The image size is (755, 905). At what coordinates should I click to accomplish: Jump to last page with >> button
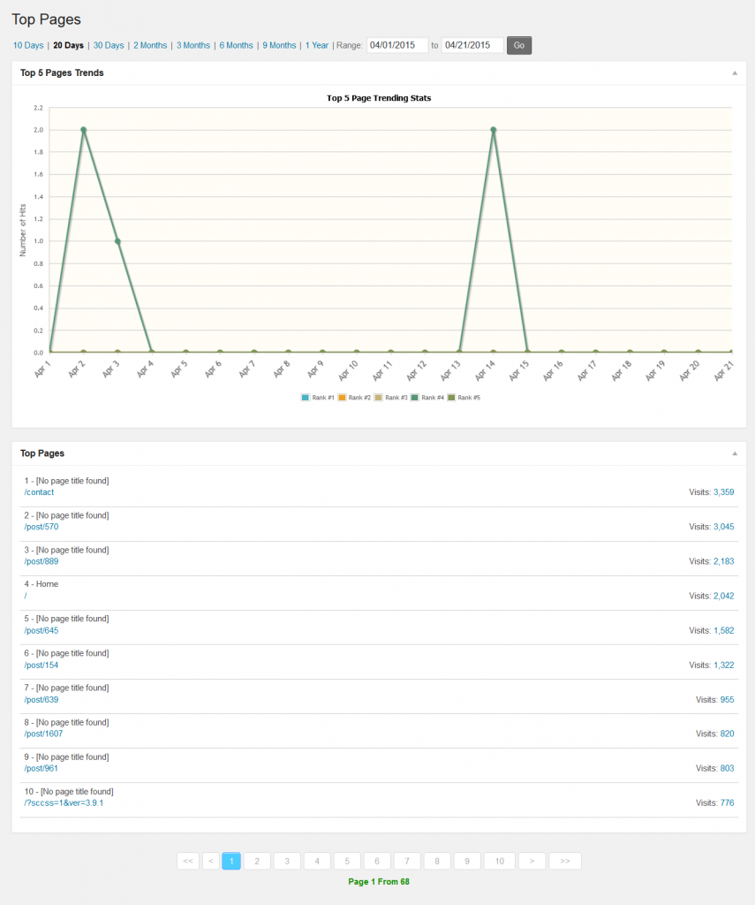click(x=564, y=861)
